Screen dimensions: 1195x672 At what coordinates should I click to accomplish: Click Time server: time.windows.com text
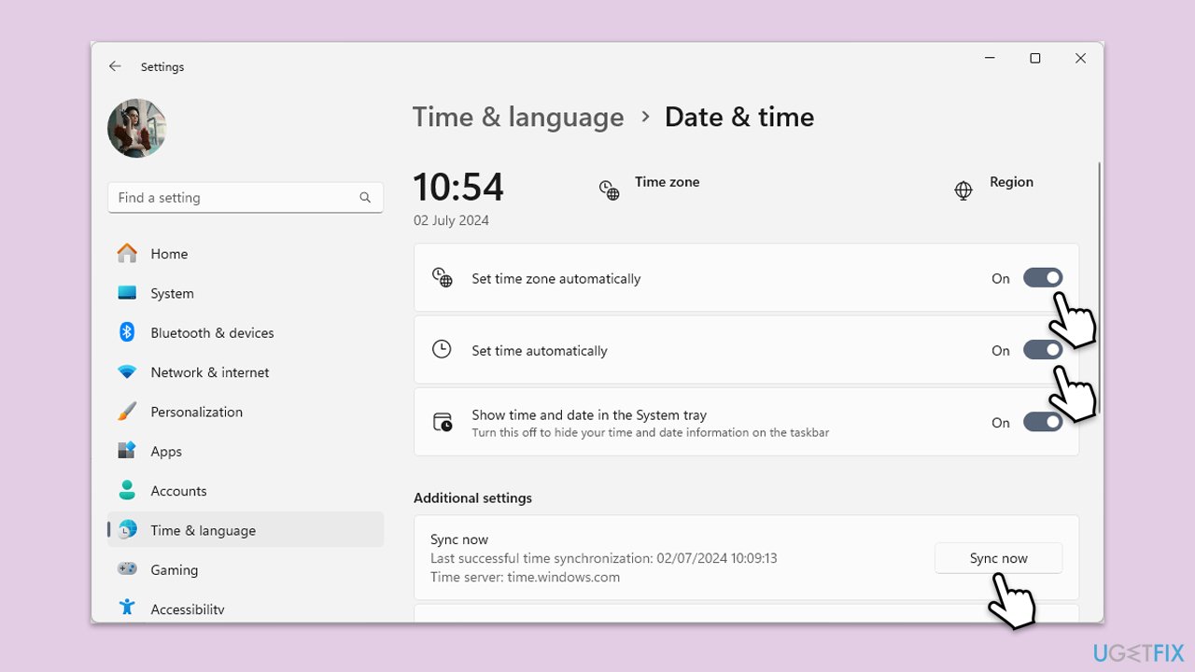[x=525, y=577]
